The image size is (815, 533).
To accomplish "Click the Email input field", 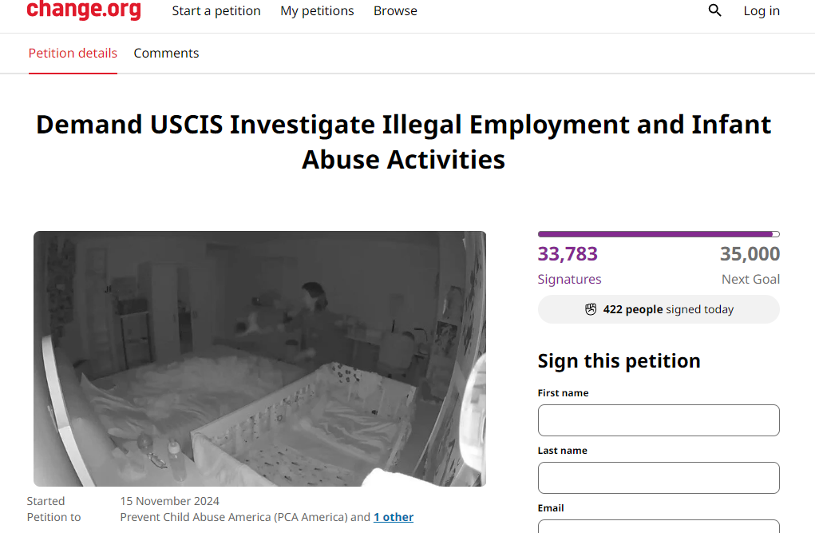I will pyautogui.click(x=659, y=527).
